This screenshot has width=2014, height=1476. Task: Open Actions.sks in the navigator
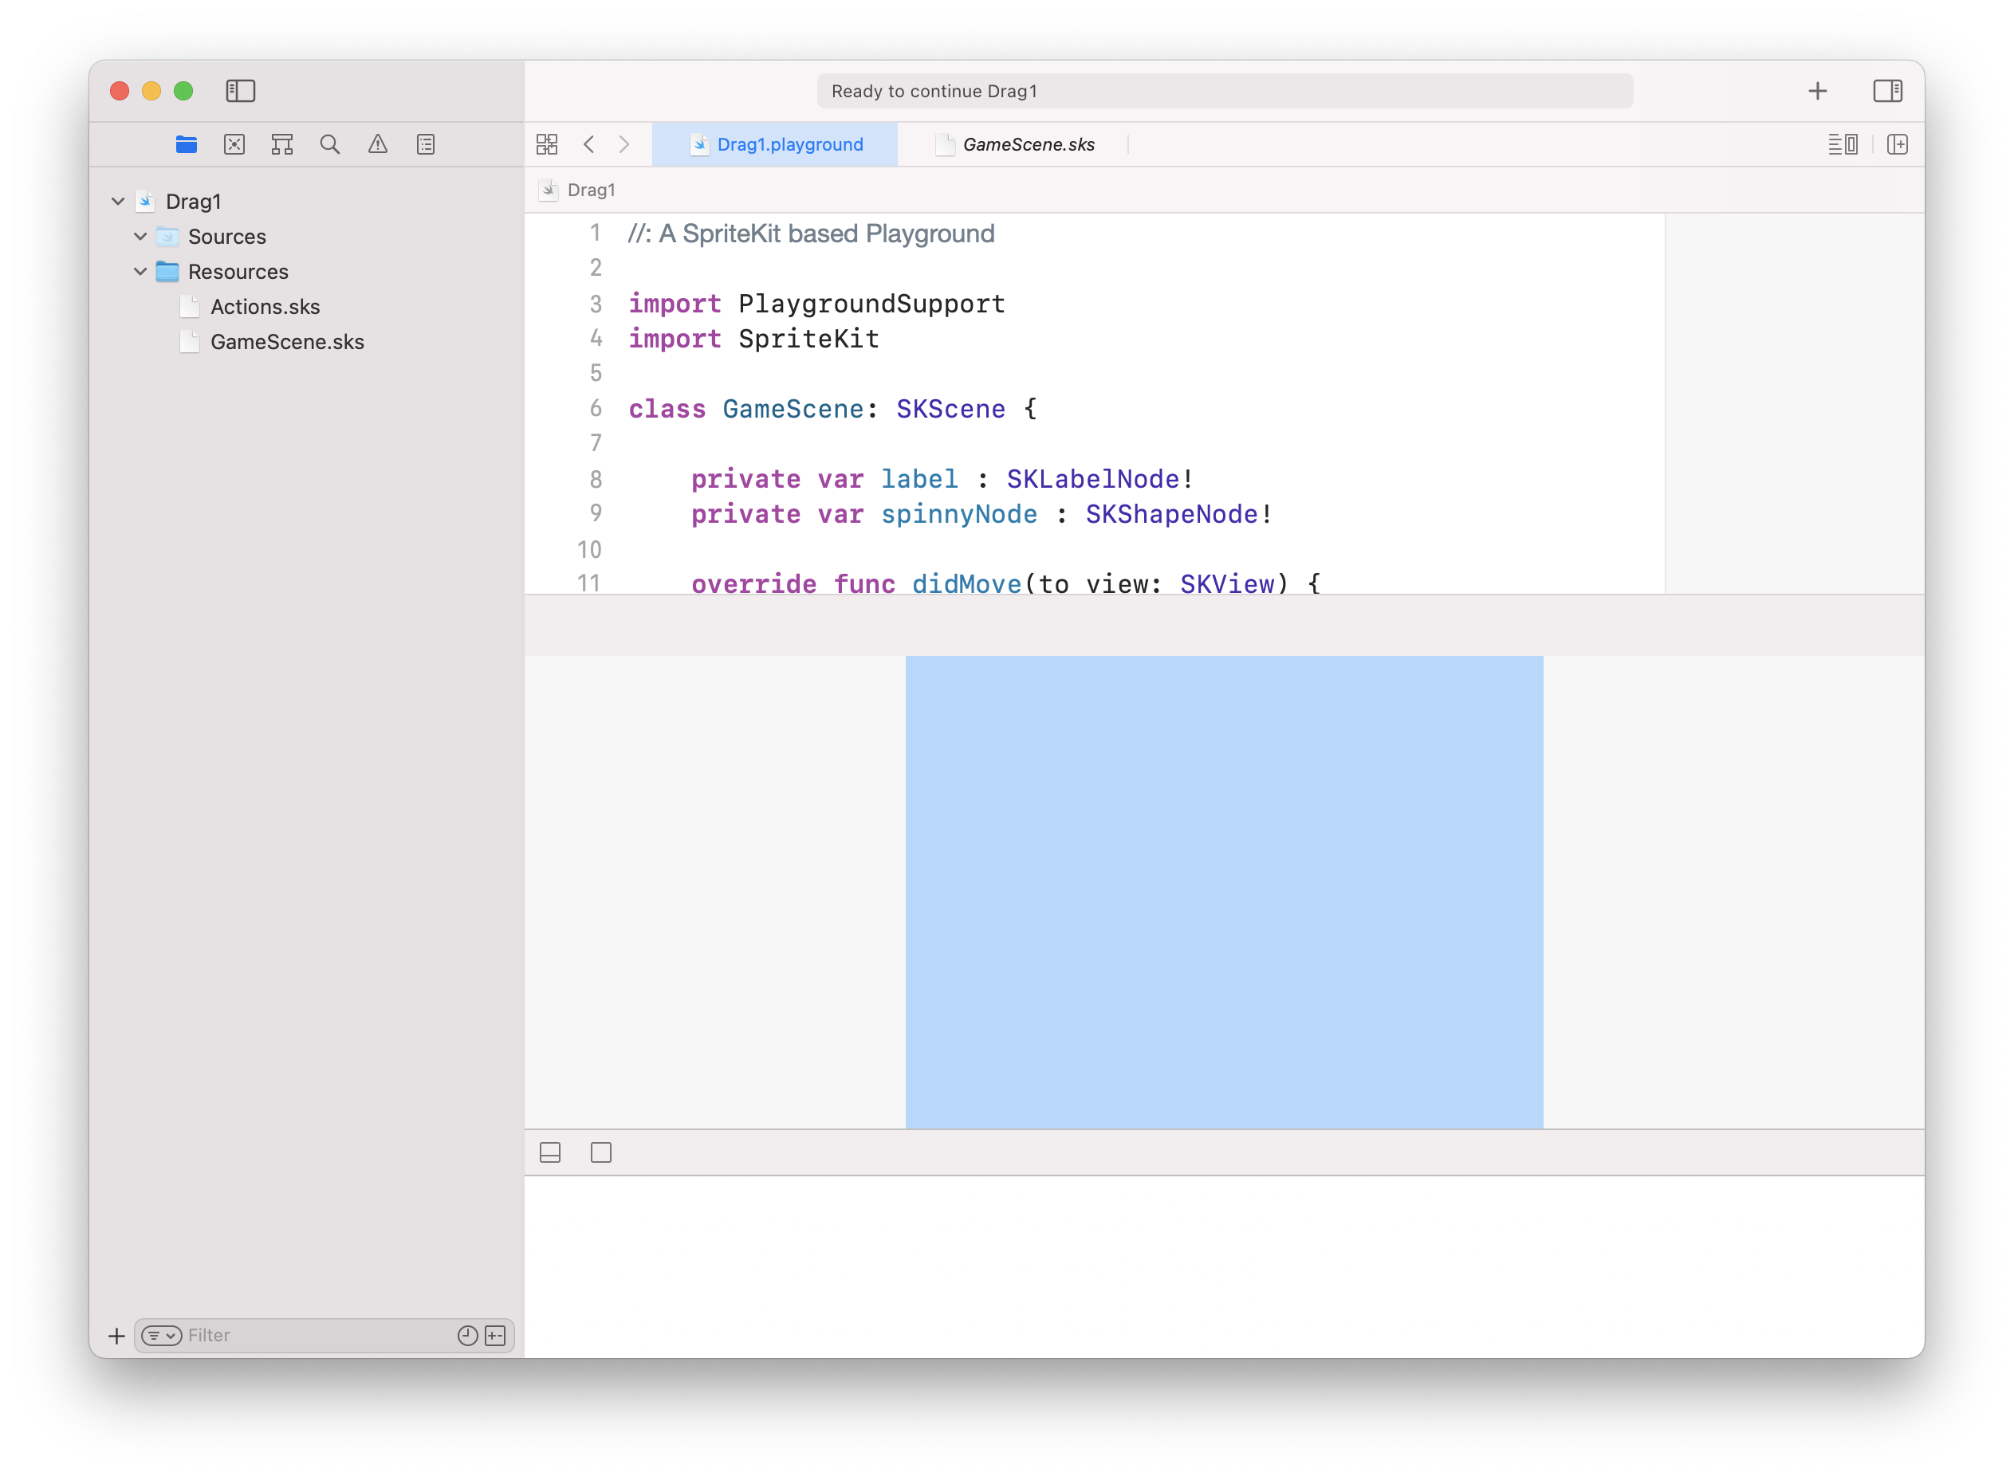pos(265,307)
